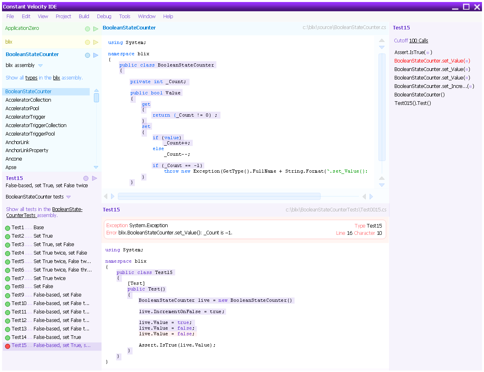
Task: Open the Project menu
Action: pos(63,16)
